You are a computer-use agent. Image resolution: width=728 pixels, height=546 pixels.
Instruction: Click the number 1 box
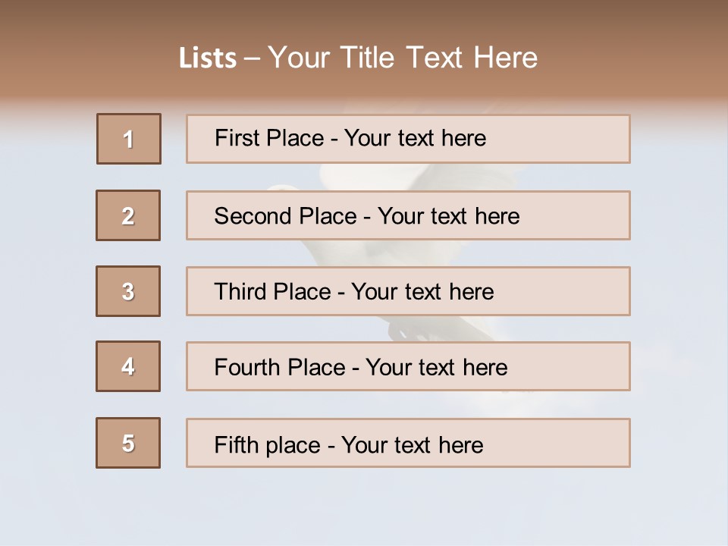pyautogui.click(x=129, y=139)
